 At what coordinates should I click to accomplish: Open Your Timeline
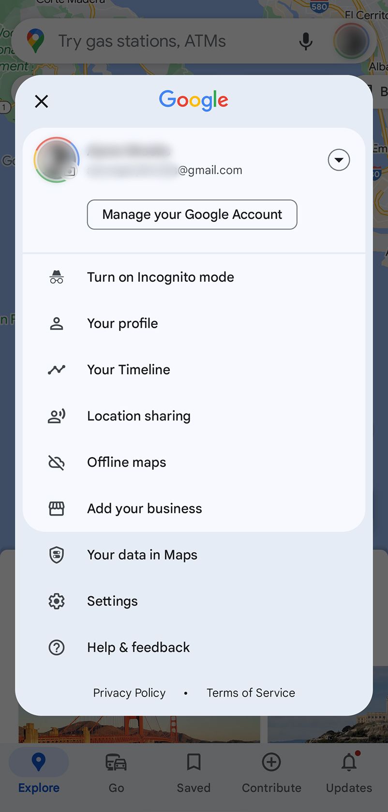tap(128, 369)
